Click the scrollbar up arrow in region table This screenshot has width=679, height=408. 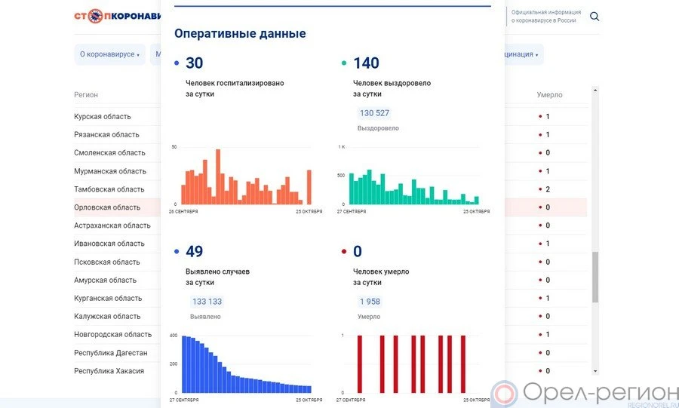click(x=595, y=90)
